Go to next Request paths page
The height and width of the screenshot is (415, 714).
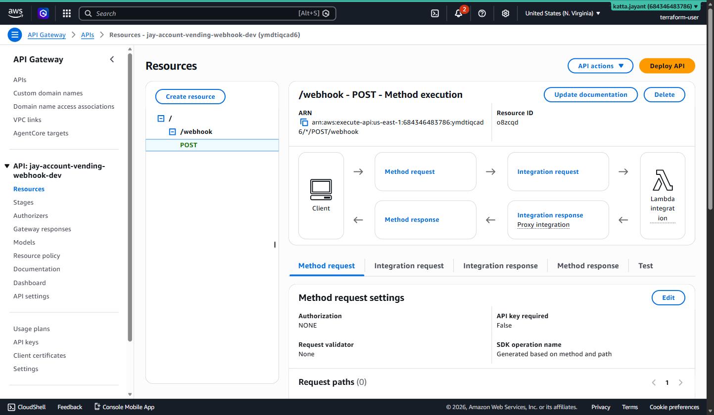(x=680, y=382)
